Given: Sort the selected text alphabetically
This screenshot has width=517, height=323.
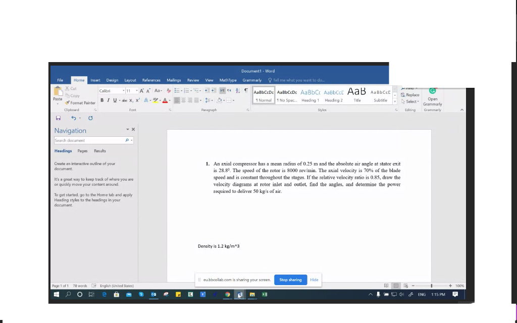Looking at the screenshot, I should [237, 90].
